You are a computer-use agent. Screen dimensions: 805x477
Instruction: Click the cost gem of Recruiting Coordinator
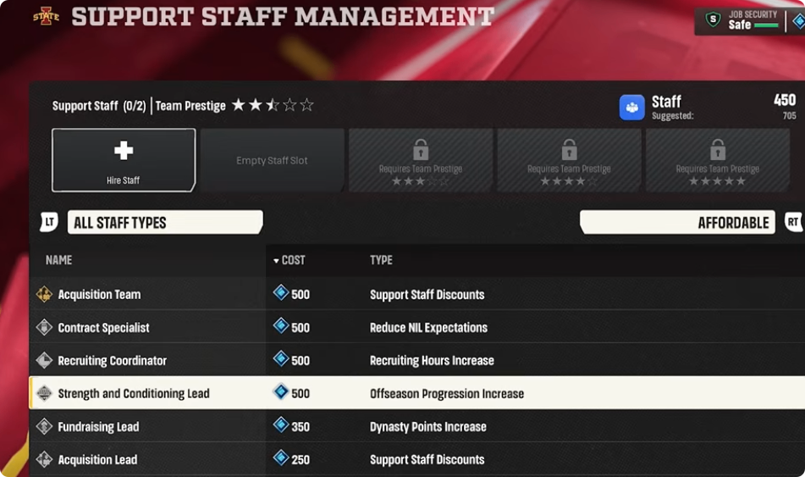pos(281,358)
